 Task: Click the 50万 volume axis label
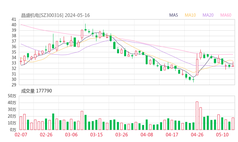(x=12, y=96)
